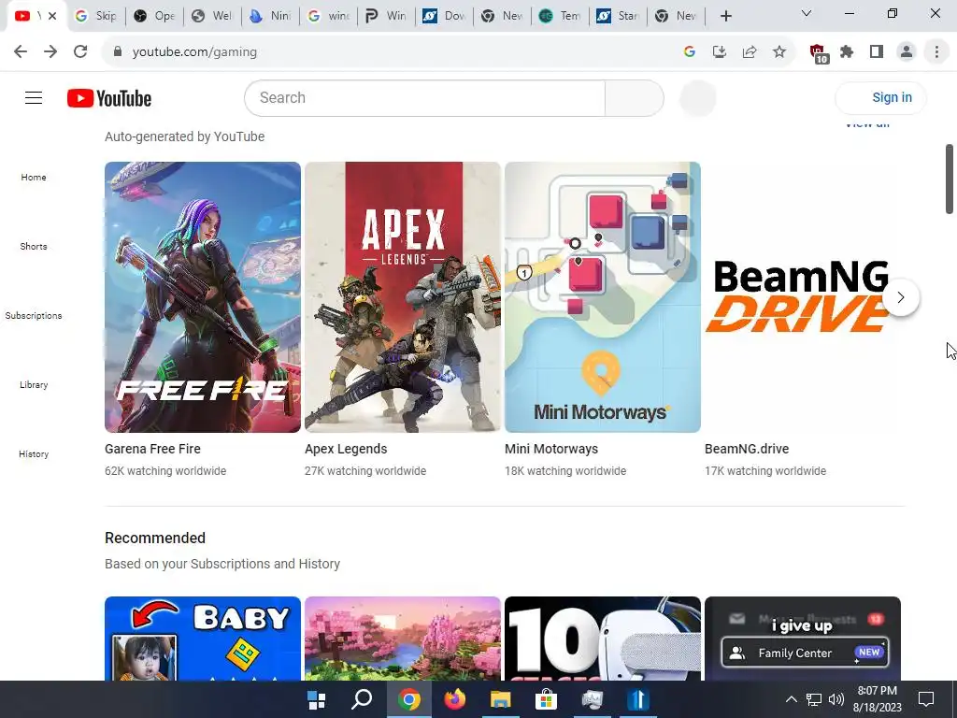Viewport: 957px width, 718px height.
Task: Open the volume speaker tray icon
Action: pyautogui.click(x=836, y=699)
